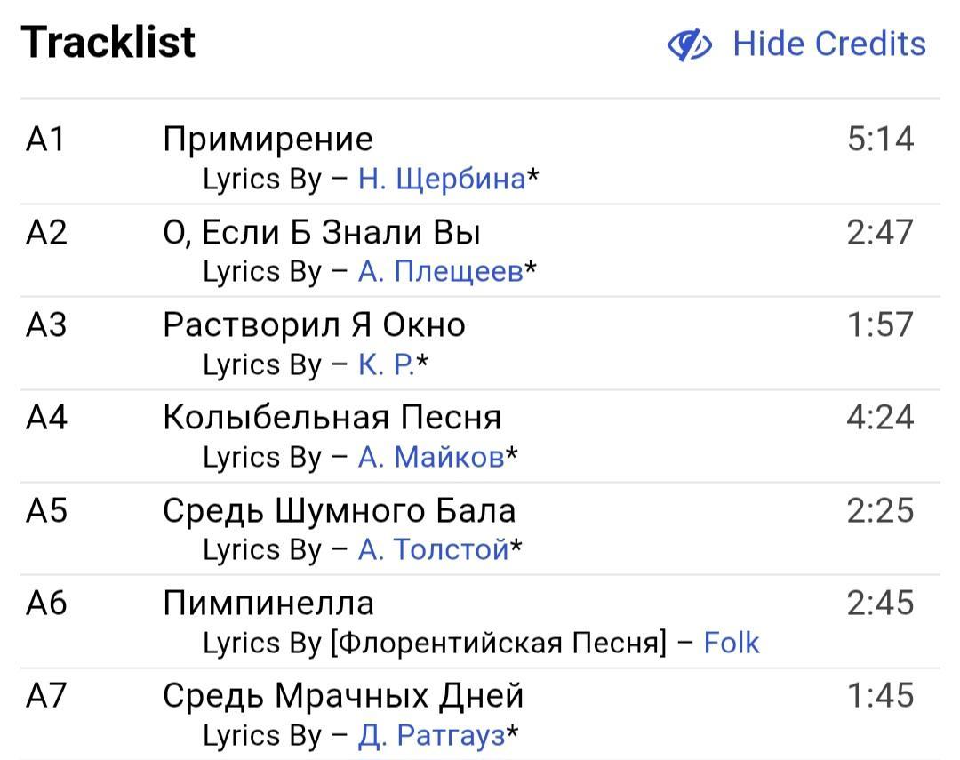Open lyricist link К. Р.

point(386,364)
